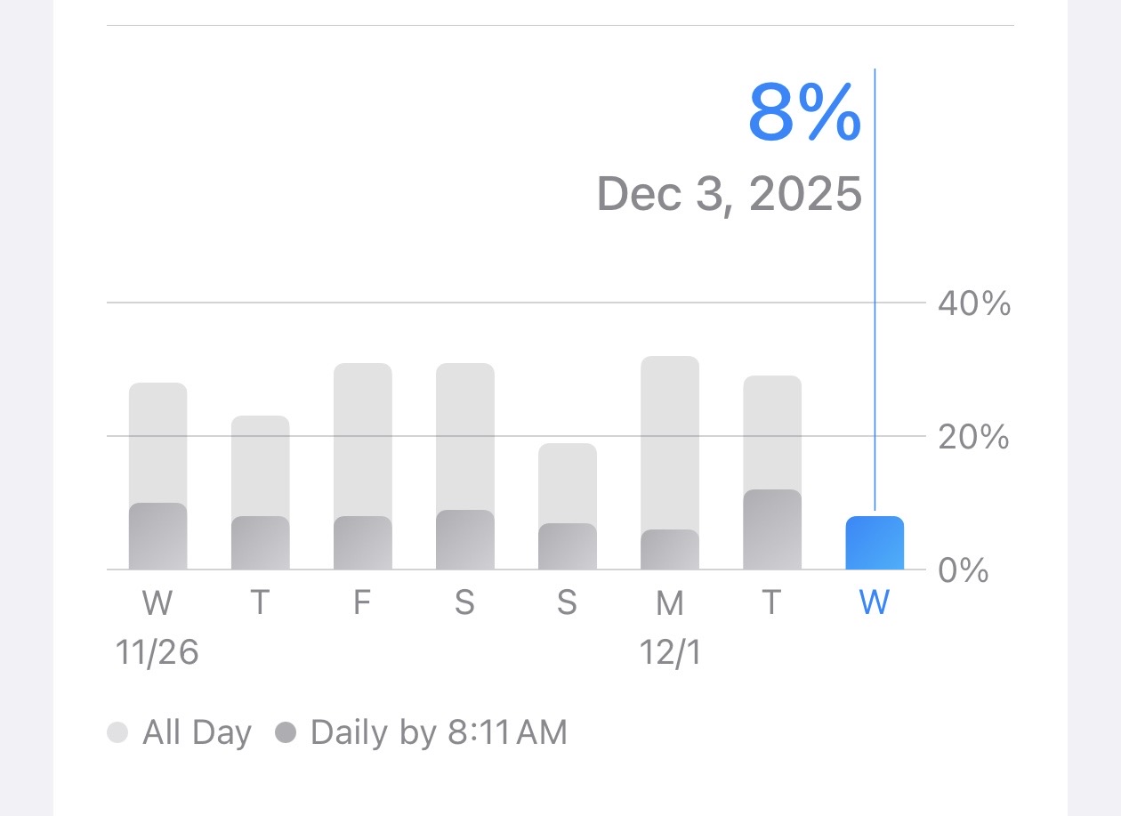The image size is (1121, 816).
Task: Tap the Wednesday 11/26 bar
Action: pyautogui.click(x=157, y=476)
